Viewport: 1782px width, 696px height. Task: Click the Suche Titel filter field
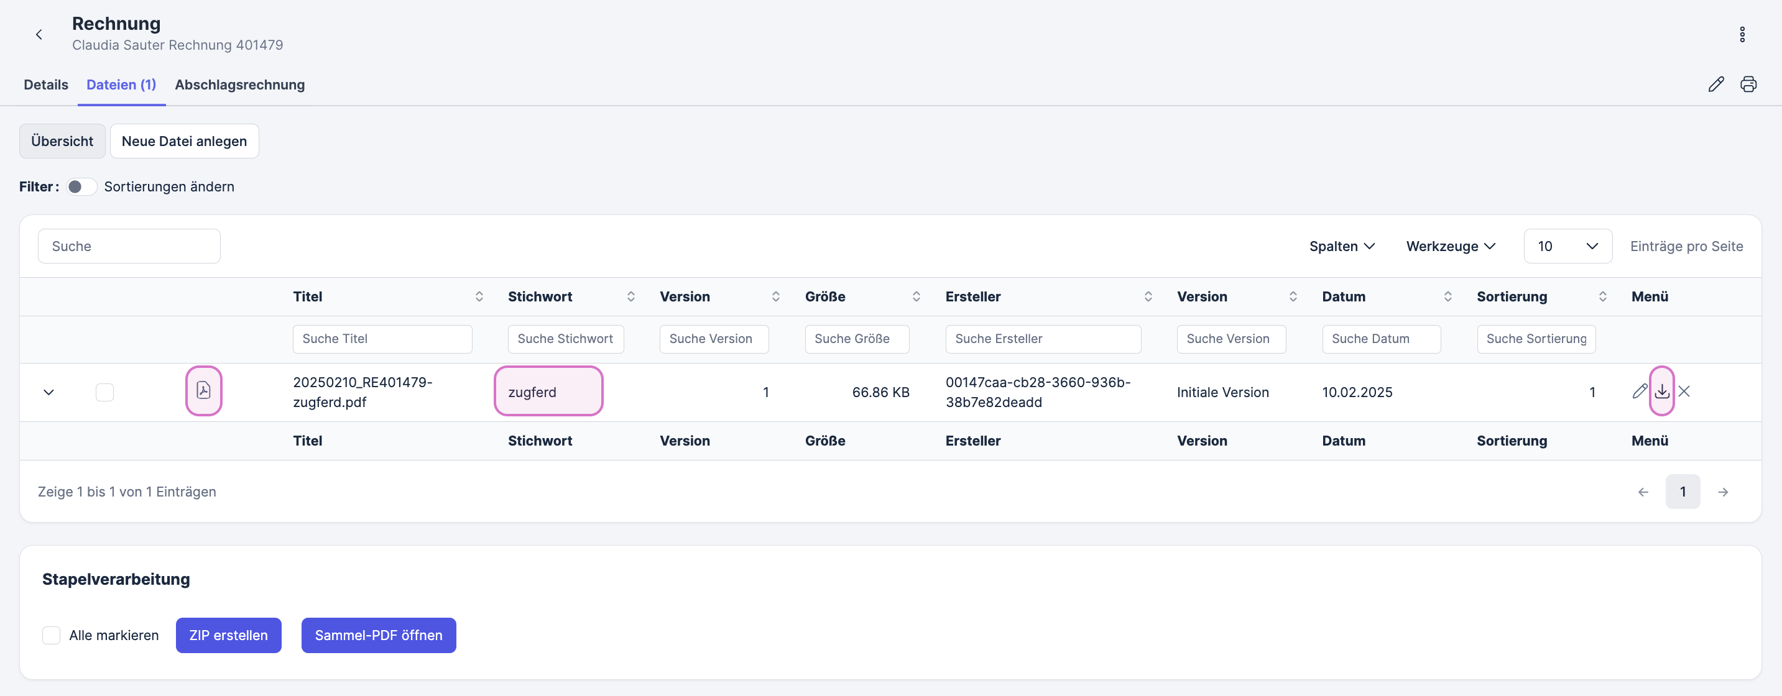(382, 339)
